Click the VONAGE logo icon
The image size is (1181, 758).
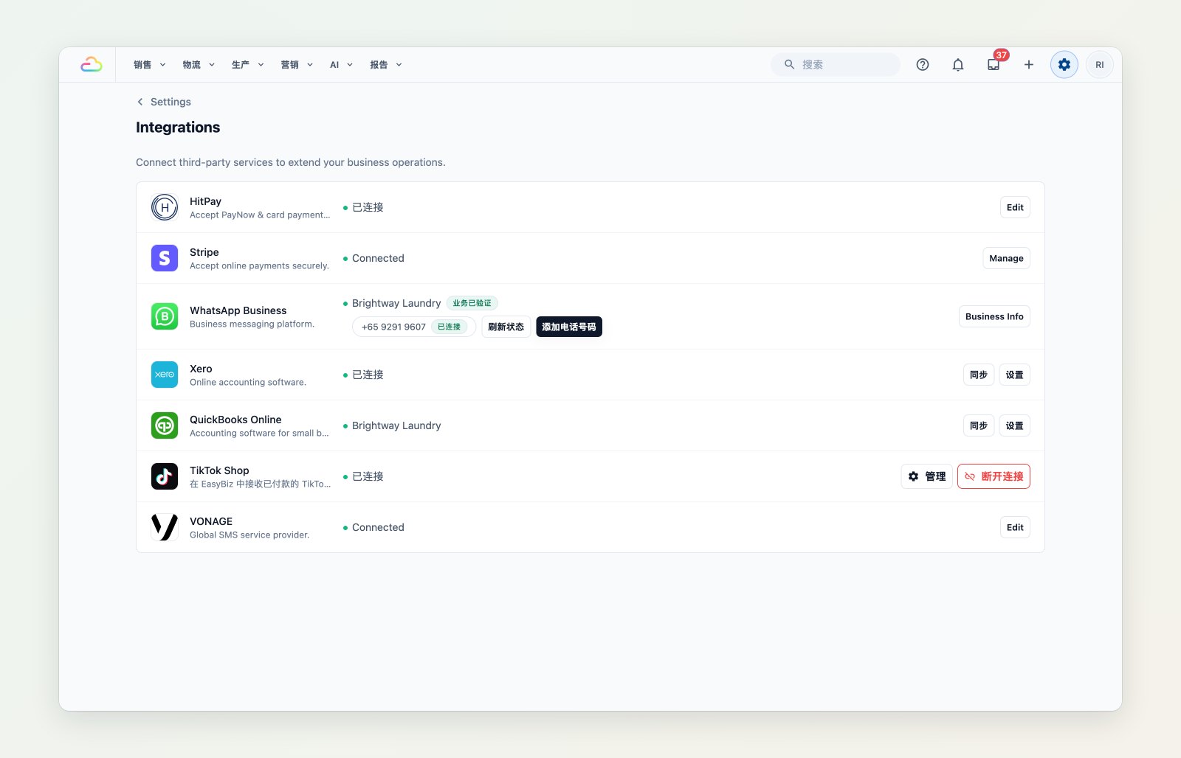(165, 527)
